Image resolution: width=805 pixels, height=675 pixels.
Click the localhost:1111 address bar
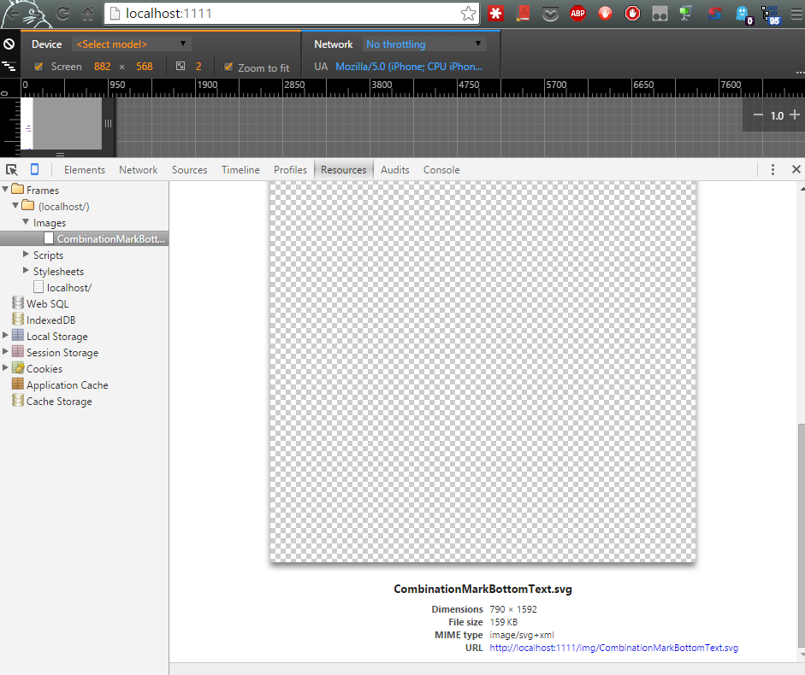point(292,14)
